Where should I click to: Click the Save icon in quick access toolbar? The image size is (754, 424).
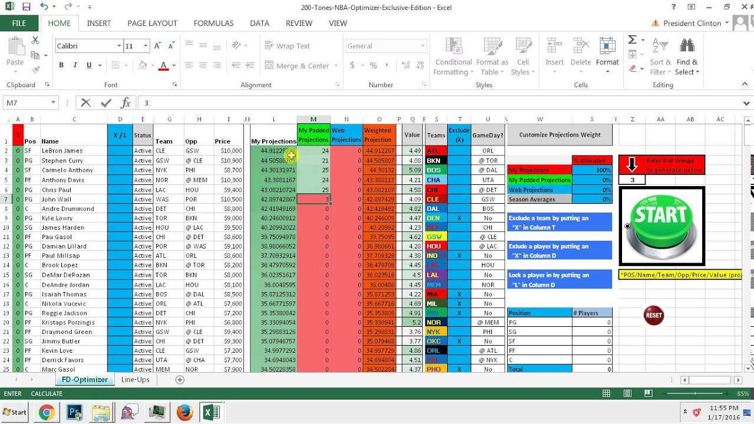[x=26, y=7]
